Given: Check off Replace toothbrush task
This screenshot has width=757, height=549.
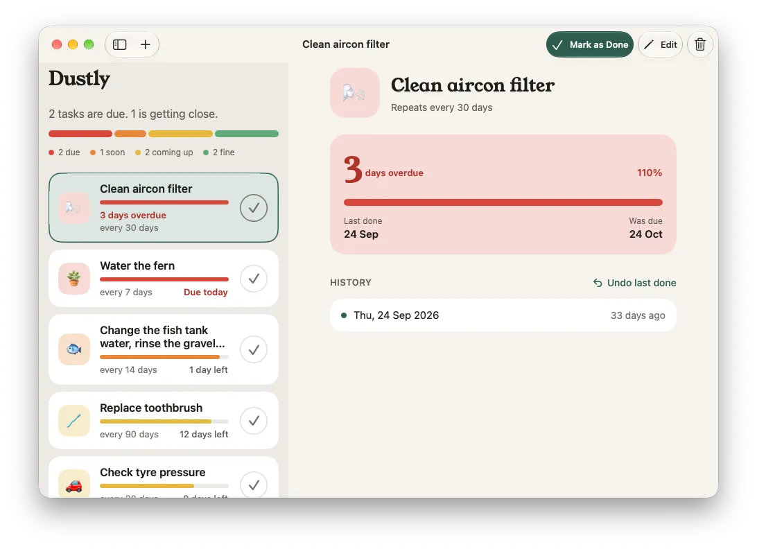Looking at the screenshot, I should pyautogui.click(x=254, y=421).
